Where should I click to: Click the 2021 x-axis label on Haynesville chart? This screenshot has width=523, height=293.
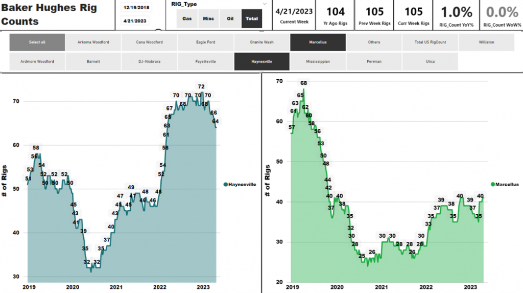click(116, 287)
